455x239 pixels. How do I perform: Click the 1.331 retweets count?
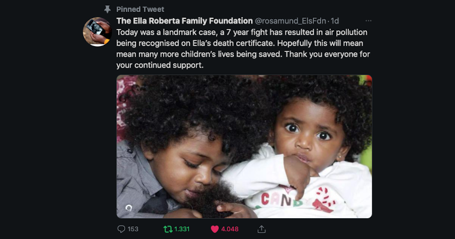(182, 229)
